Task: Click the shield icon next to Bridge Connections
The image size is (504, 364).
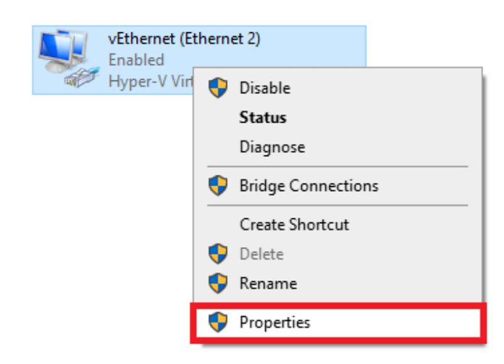Action: pyautogui.click(x=218, y=185)
